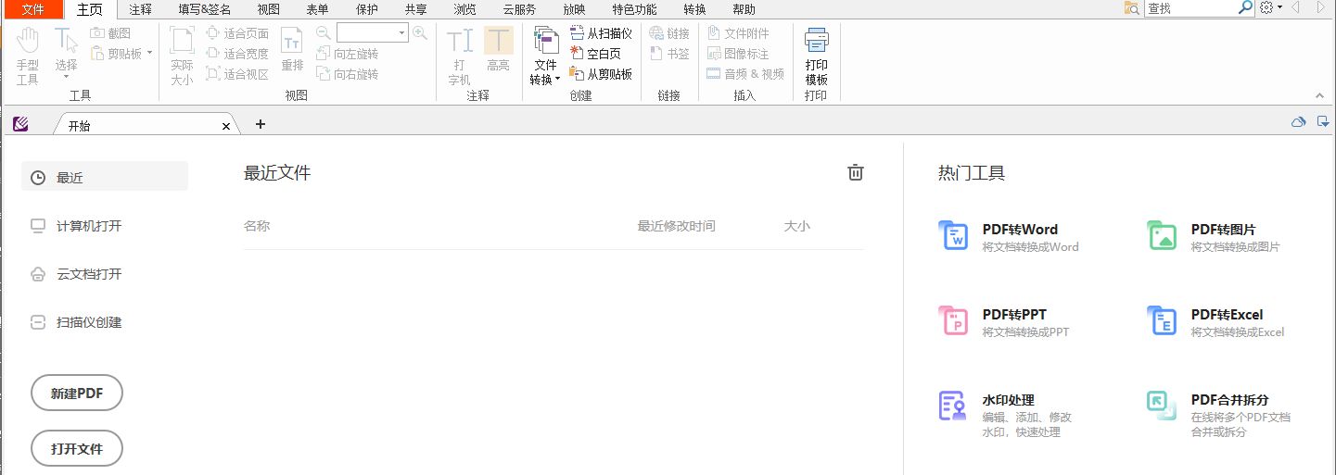Click the 打开文件 button
1336x475 pixels.
(77, 449)
